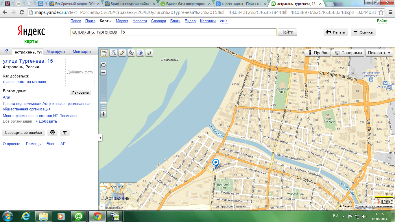Image resolution: width=395 pixels, height=222 pixels.
Task: Open Многопрофильное агентство ИП Поливанов link
Action: point(40,116)
